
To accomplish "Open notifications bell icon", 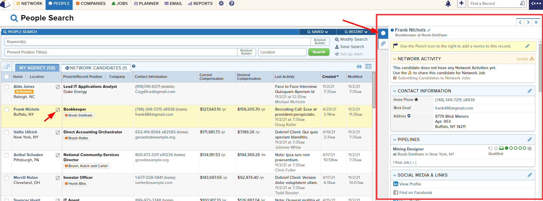I will pyautogui.click(x=448, y=3).
